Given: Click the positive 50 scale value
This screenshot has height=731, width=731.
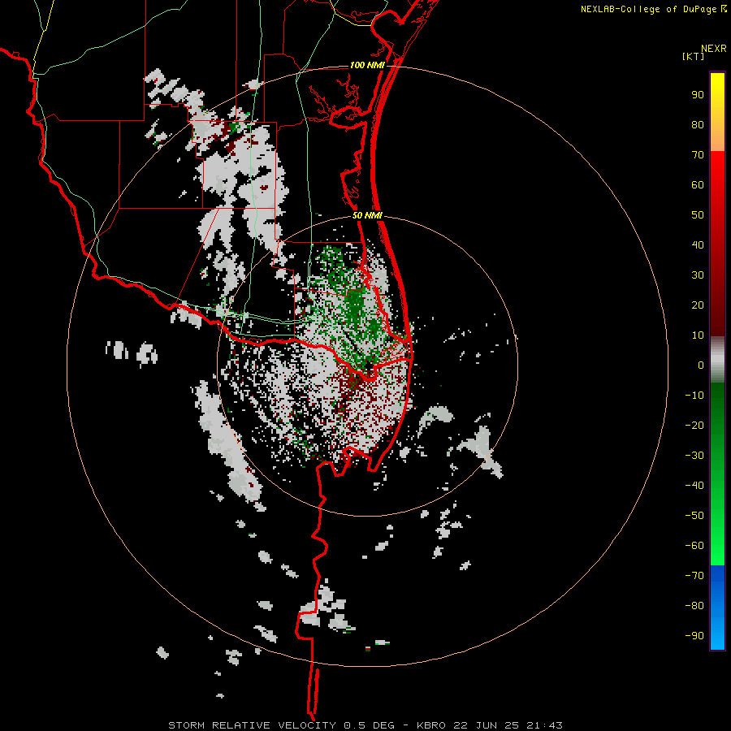Looking at the screenshot, I should point(698,215).
